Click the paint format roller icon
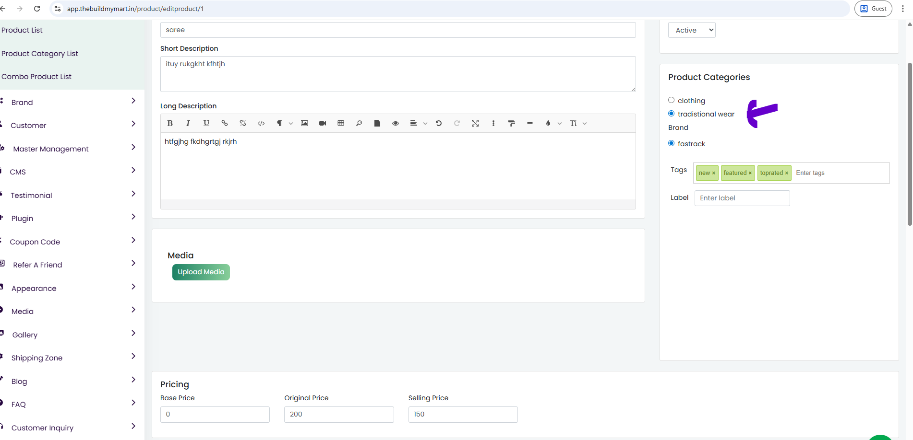The width and height of the screenshot is (913, 440). pyautogui.click(x=512, y=123)
